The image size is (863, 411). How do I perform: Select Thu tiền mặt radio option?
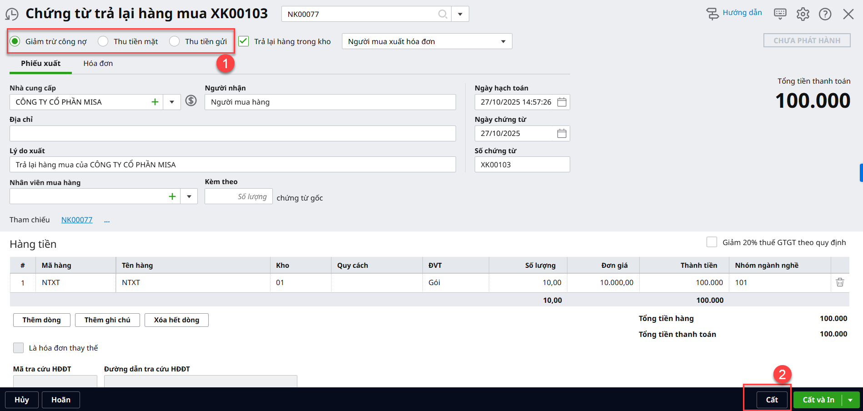pyautogui.click(x=103, y=41)
